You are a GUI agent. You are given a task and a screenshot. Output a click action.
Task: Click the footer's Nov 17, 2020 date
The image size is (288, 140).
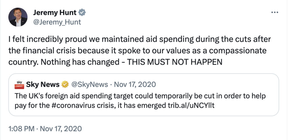coord(61,129)
